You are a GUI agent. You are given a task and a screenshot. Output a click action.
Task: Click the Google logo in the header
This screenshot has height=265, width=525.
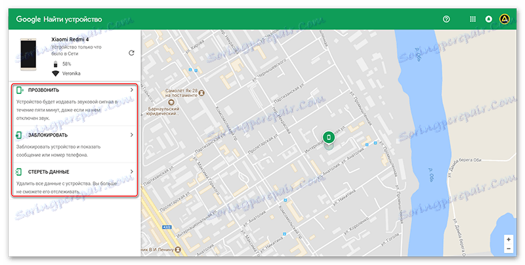coord(28,20)
